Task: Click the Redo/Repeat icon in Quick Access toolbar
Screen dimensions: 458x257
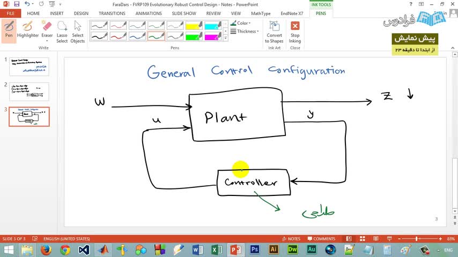Action: (41, 4)
